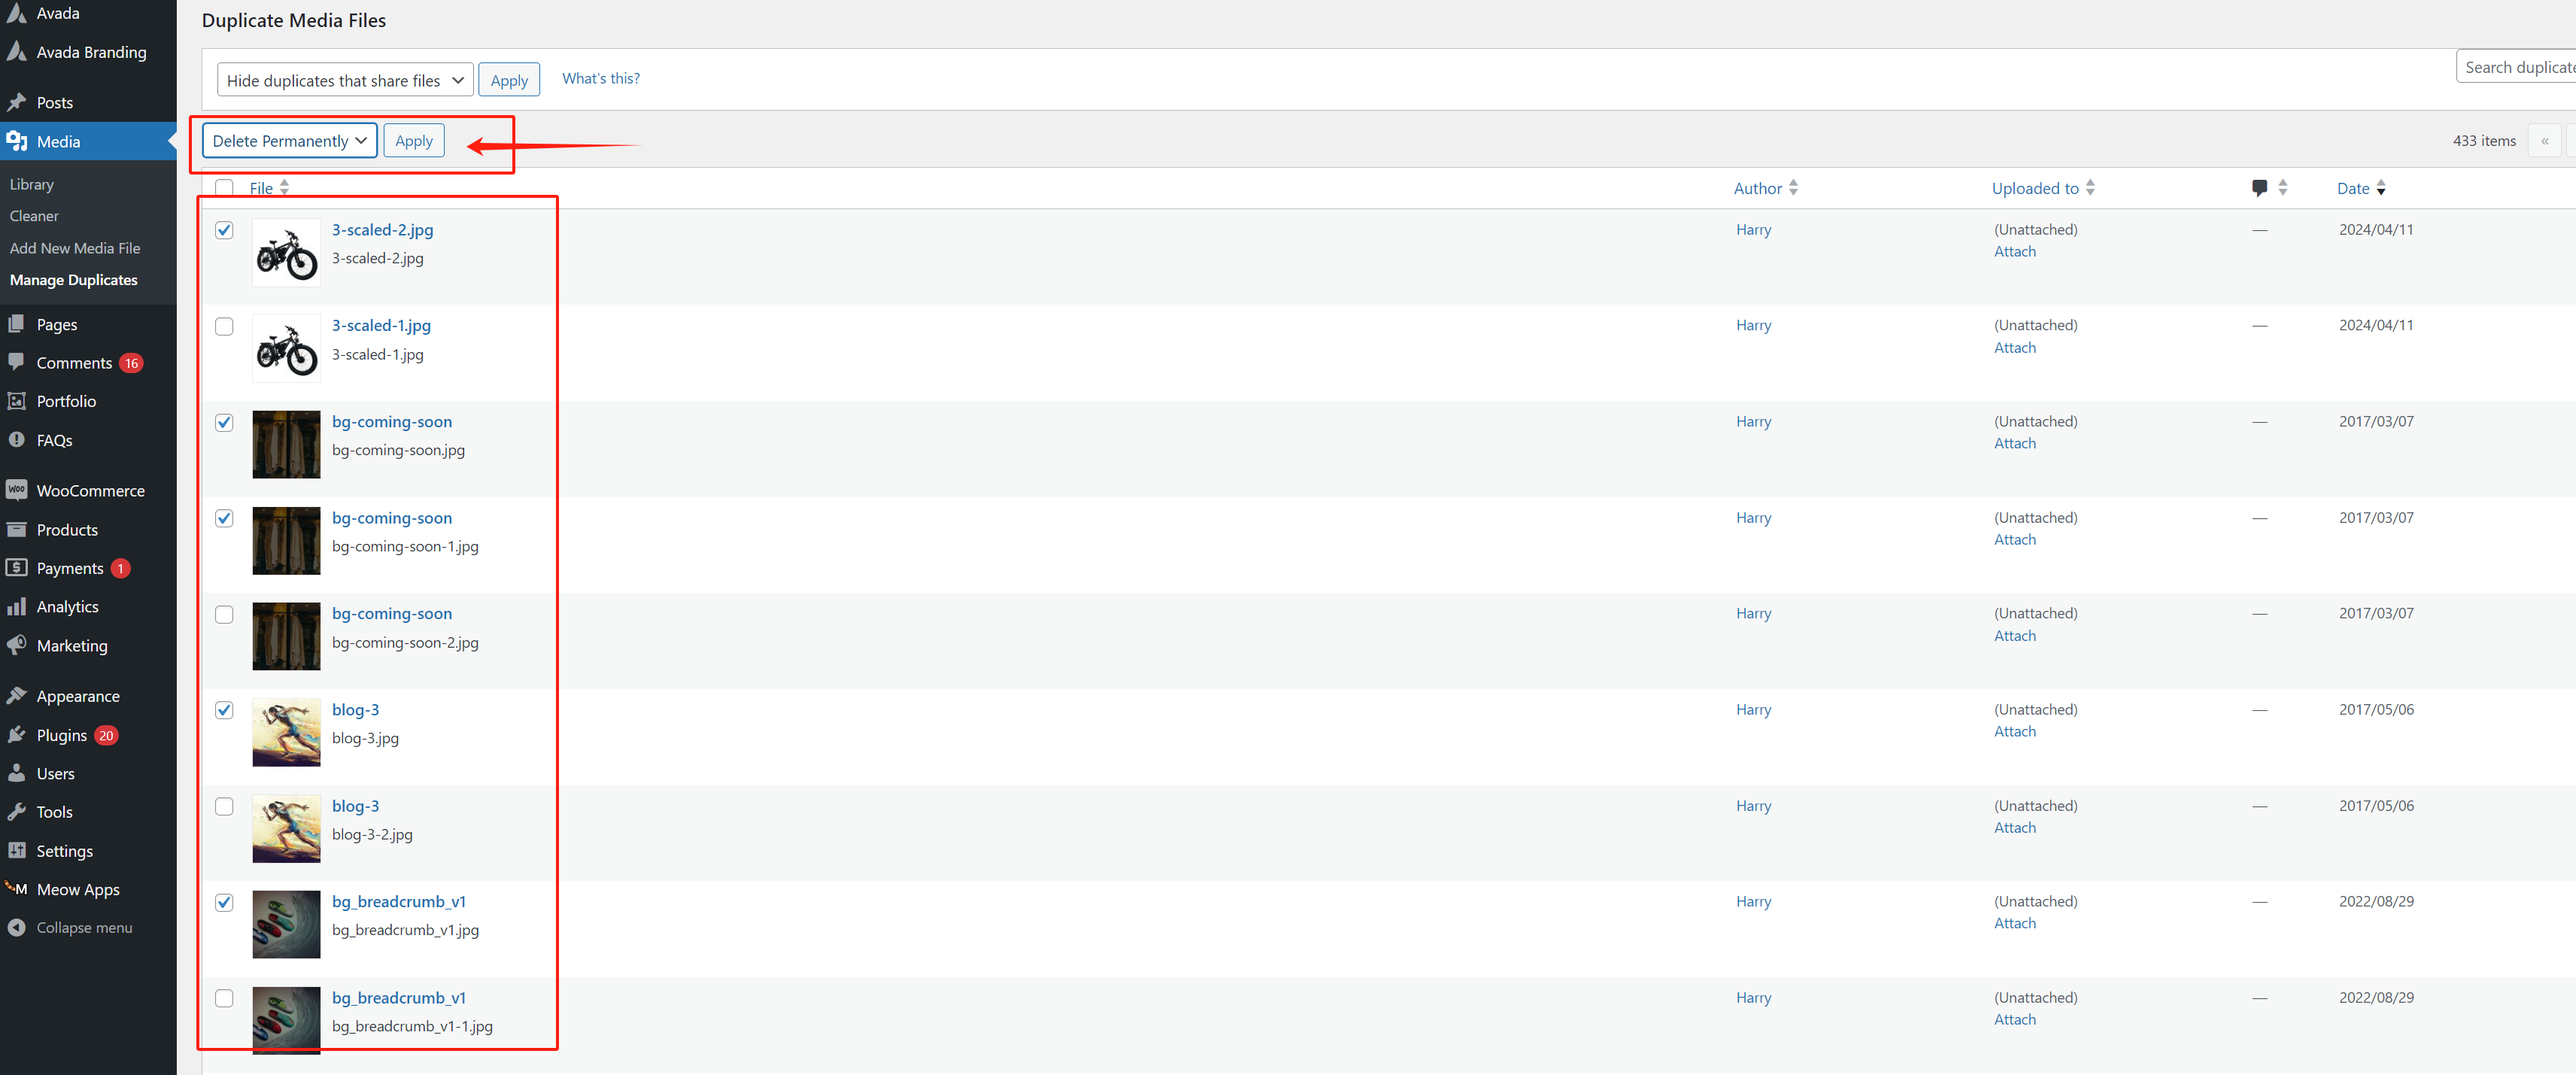Open Plugins via its plug icon
The height and width of the screenshot is (1075, 2576).
[x=16, y=735]
